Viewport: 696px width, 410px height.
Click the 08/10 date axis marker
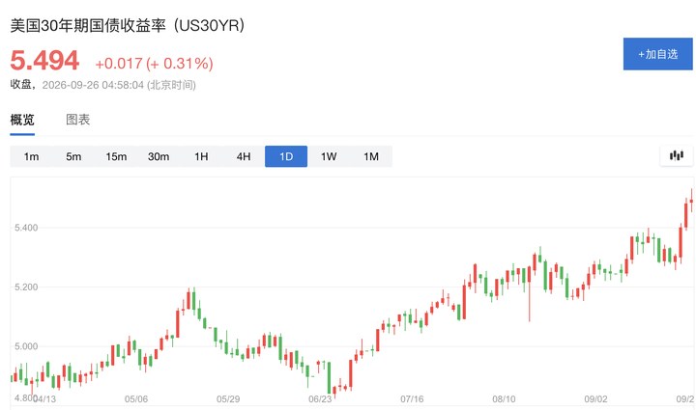click(504, 399)
